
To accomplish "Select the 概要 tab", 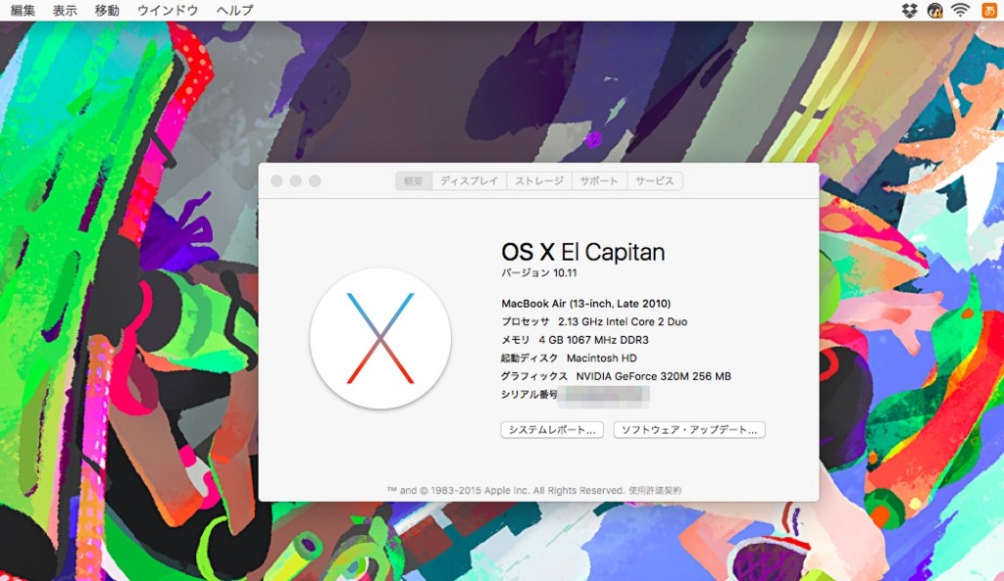I will [x=414, y=181].
